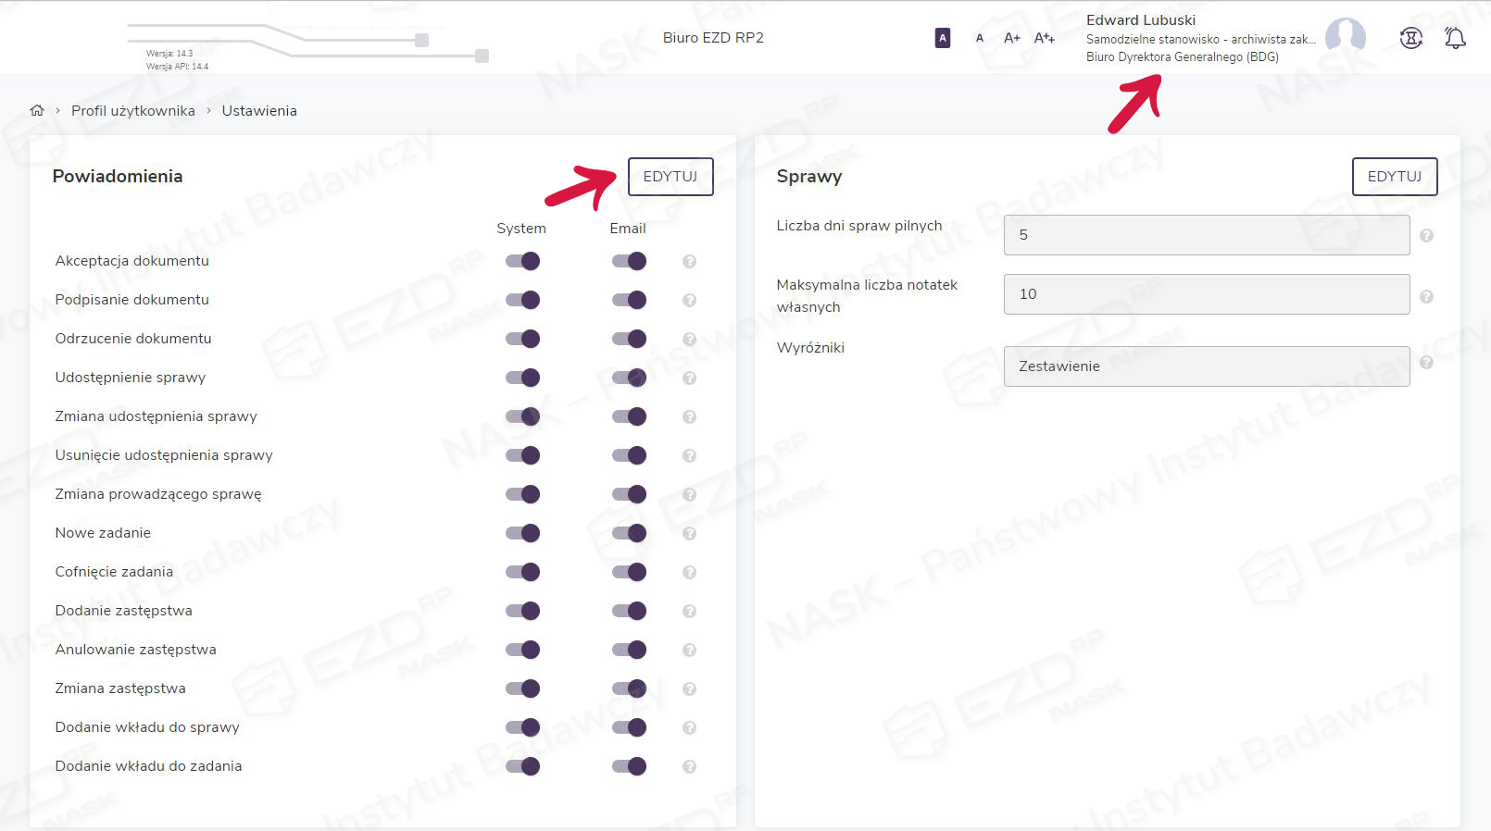Open the Wyróżniki field showing Zestawienie
The height and width of the screenshot is (831, 1491).
[1206, 366]
